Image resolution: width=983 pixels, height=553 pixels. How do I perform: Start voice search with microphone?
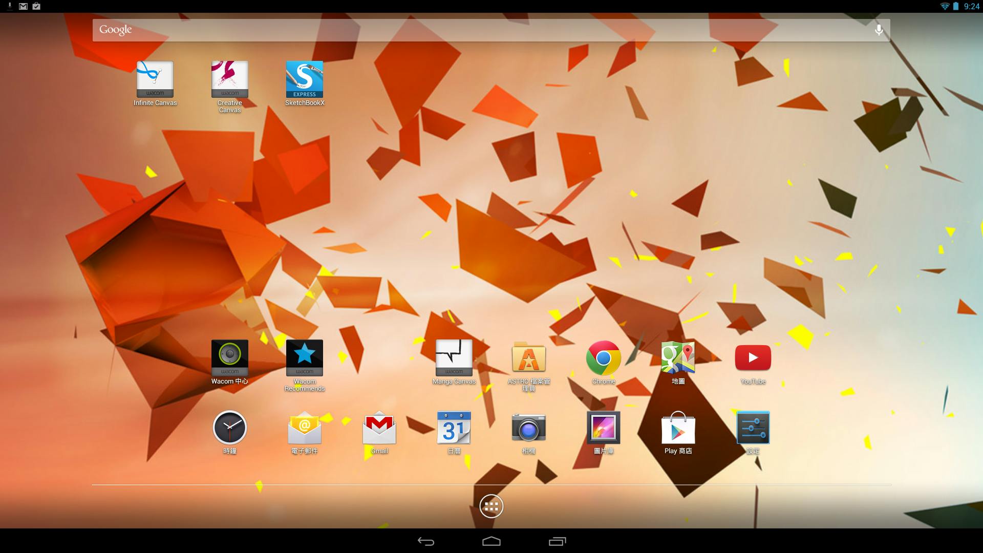(879, 30)
